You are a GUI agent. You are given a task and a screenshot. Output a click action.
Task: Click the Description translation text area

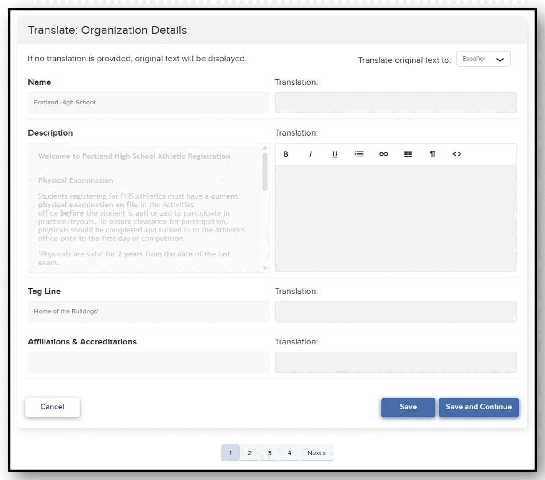(395, 219)
